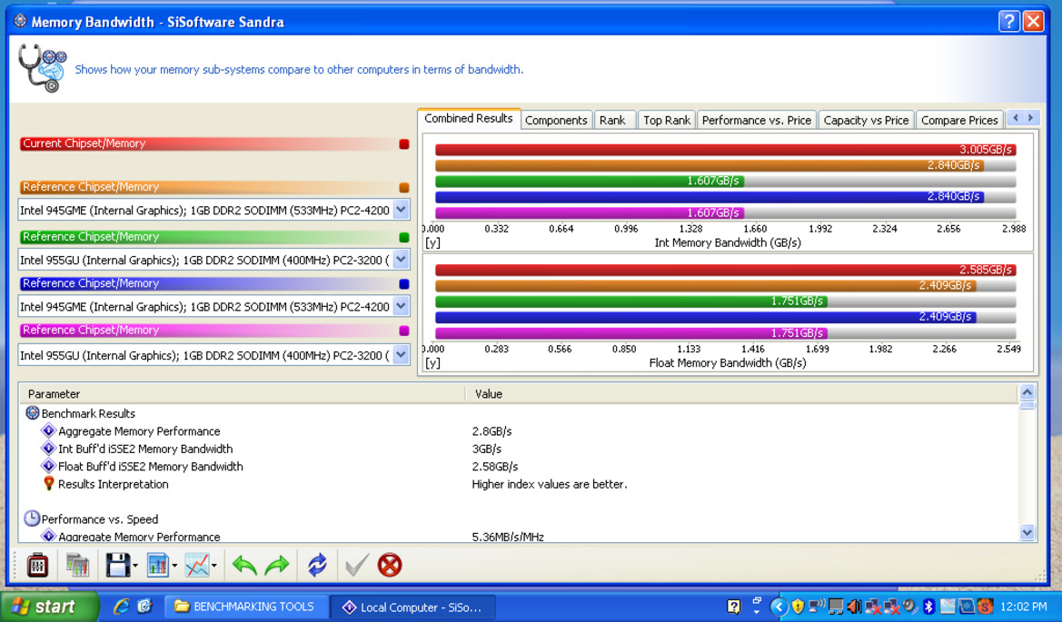Select the Aggregate Memory Performance 2.8GB/s row
Viewport: 1062px width, 622px height.
coord(520,431)
